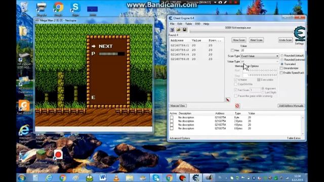Click the taskbar clock showing 12:34

click(x=297, y=178)
